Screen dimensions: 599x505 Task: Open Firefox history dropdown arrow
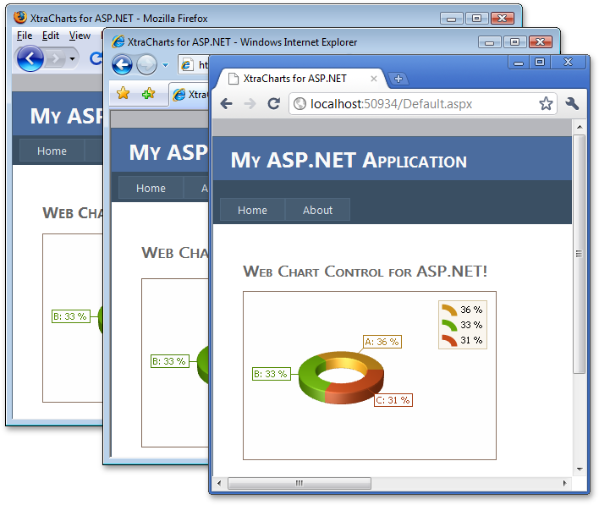pyautogui.click(x=72, y=59)
